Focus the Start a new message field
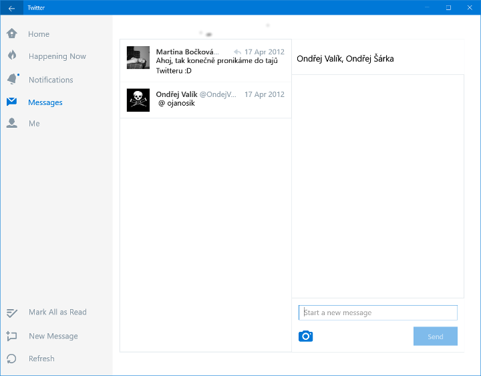Image resolution: width=481 pixels, height=376 pixels. tap(378, 312)
